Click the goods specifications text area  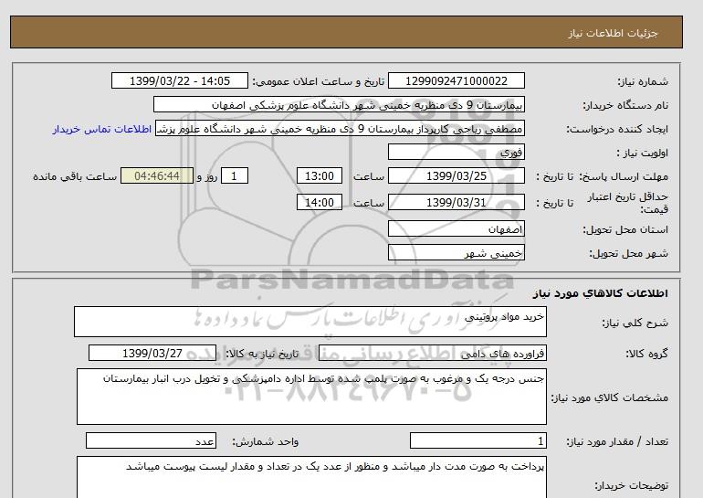(x=311, y=397)
